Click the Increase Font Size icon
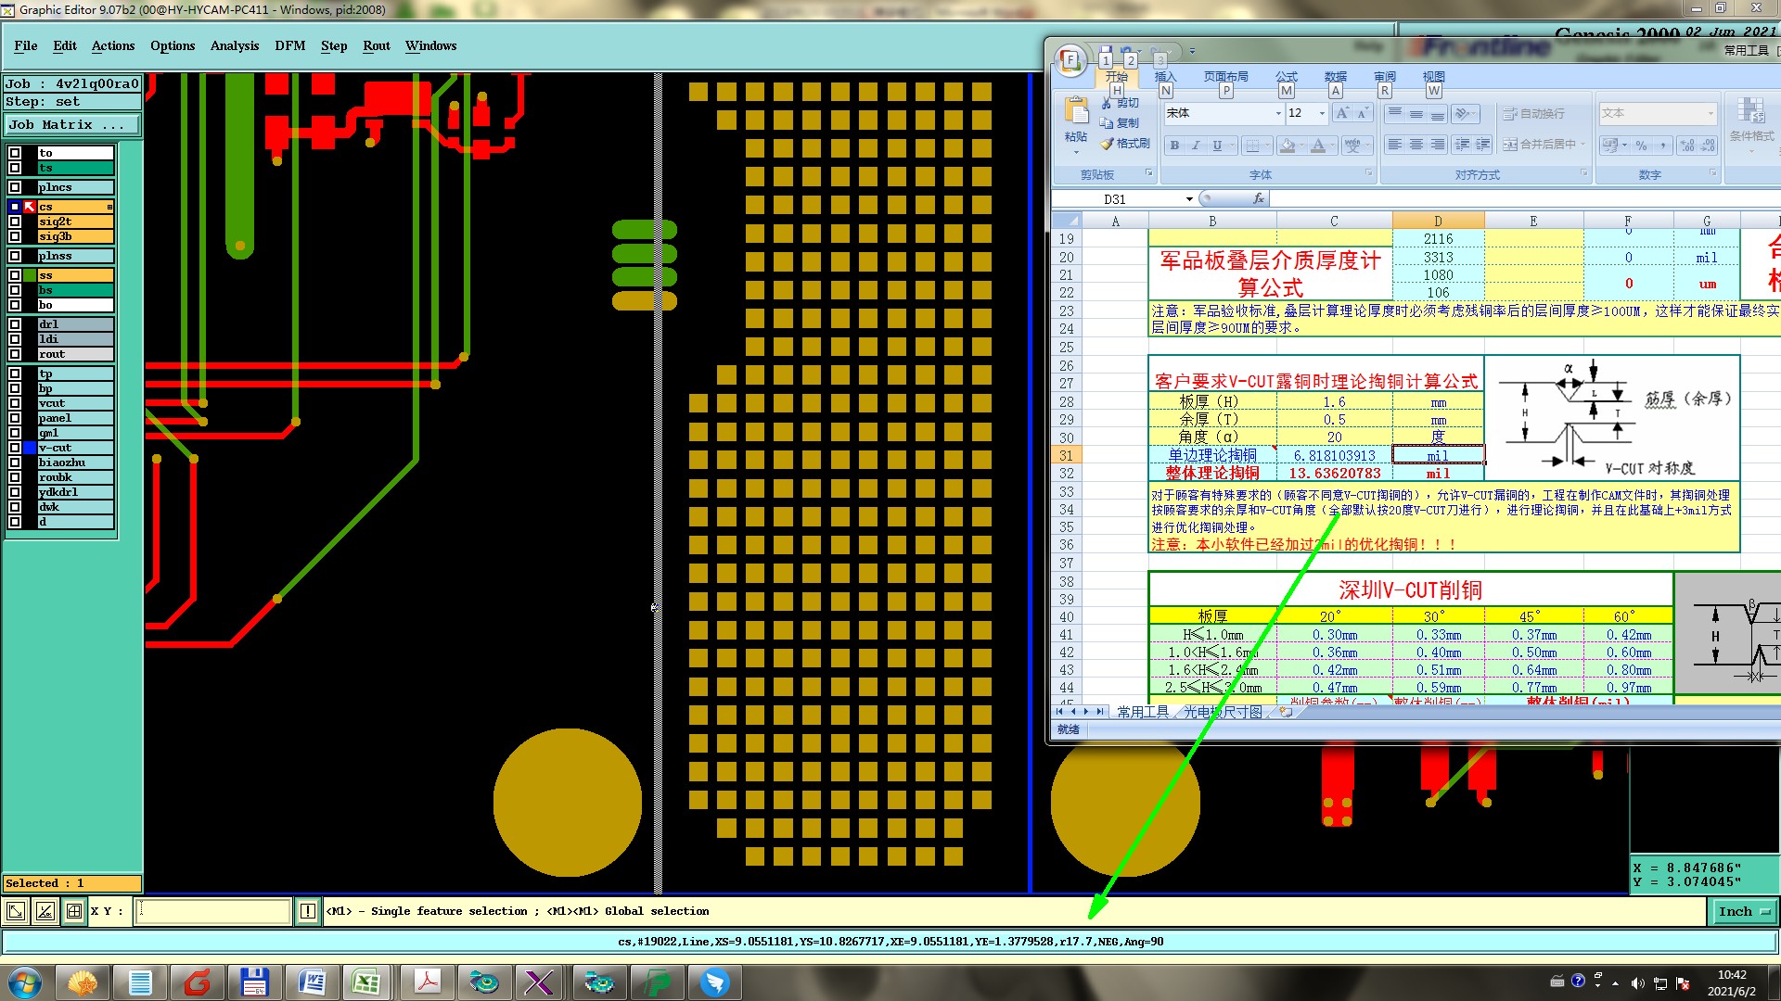Screen dimensions: 1781x1001 click(1341, 113)
